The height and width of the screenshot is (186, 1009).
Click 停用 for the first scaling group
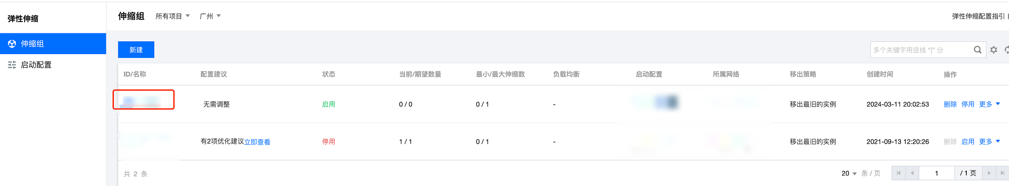(968, 104)
